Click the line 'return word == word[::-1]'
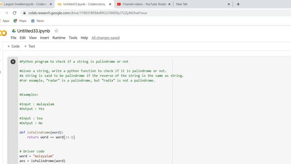The width and height of the screenshot is (291, 164). click(51, 137)
